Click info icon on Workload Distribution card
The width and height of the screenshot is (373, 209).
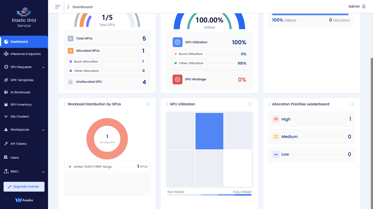click(148, 104)
